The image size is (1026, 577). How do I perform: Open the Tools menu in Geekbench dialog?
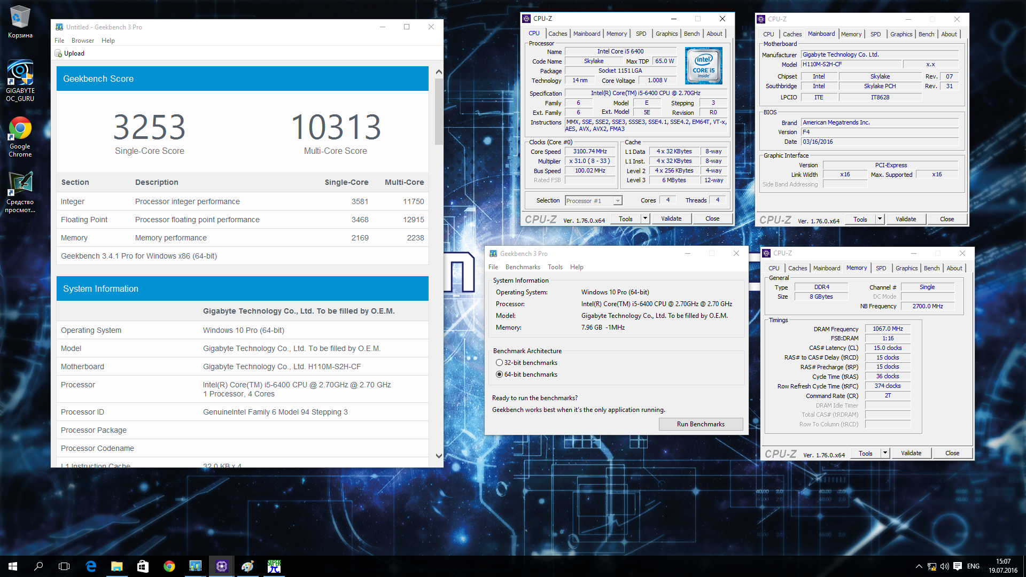click(555, 267)
